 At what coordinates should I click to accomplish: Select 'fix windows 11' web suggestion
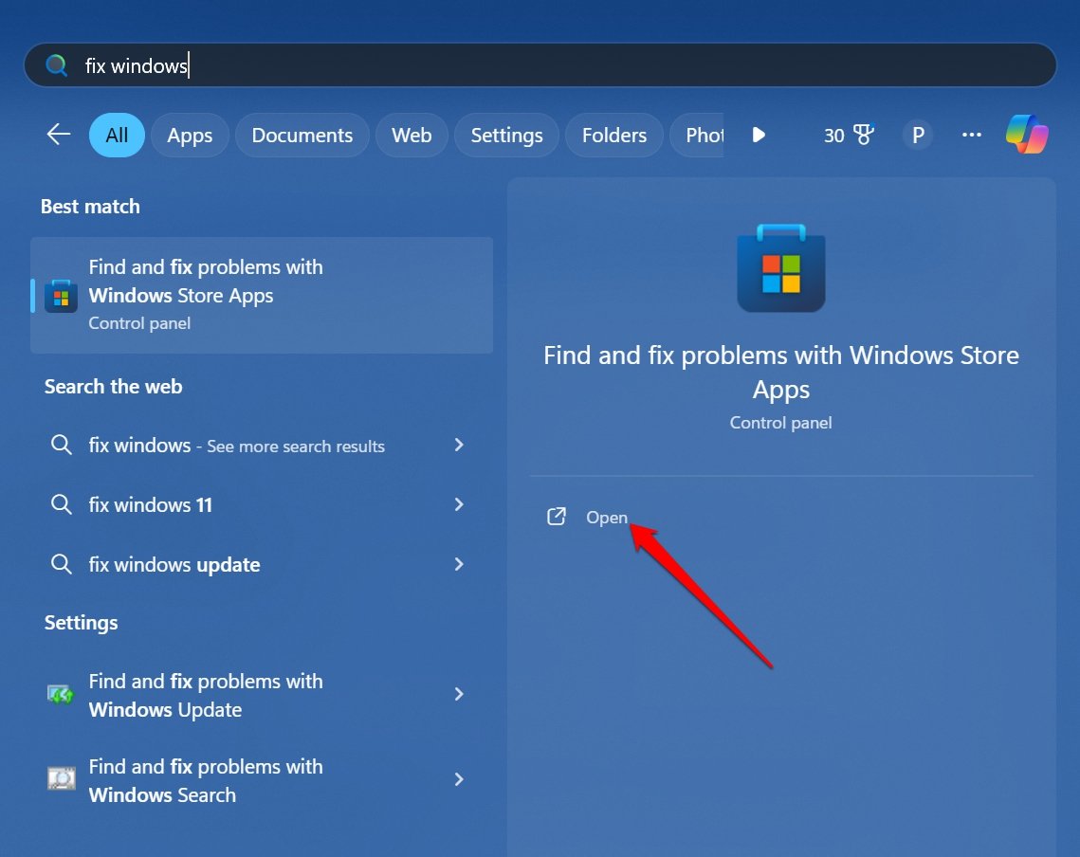[262, 505]
